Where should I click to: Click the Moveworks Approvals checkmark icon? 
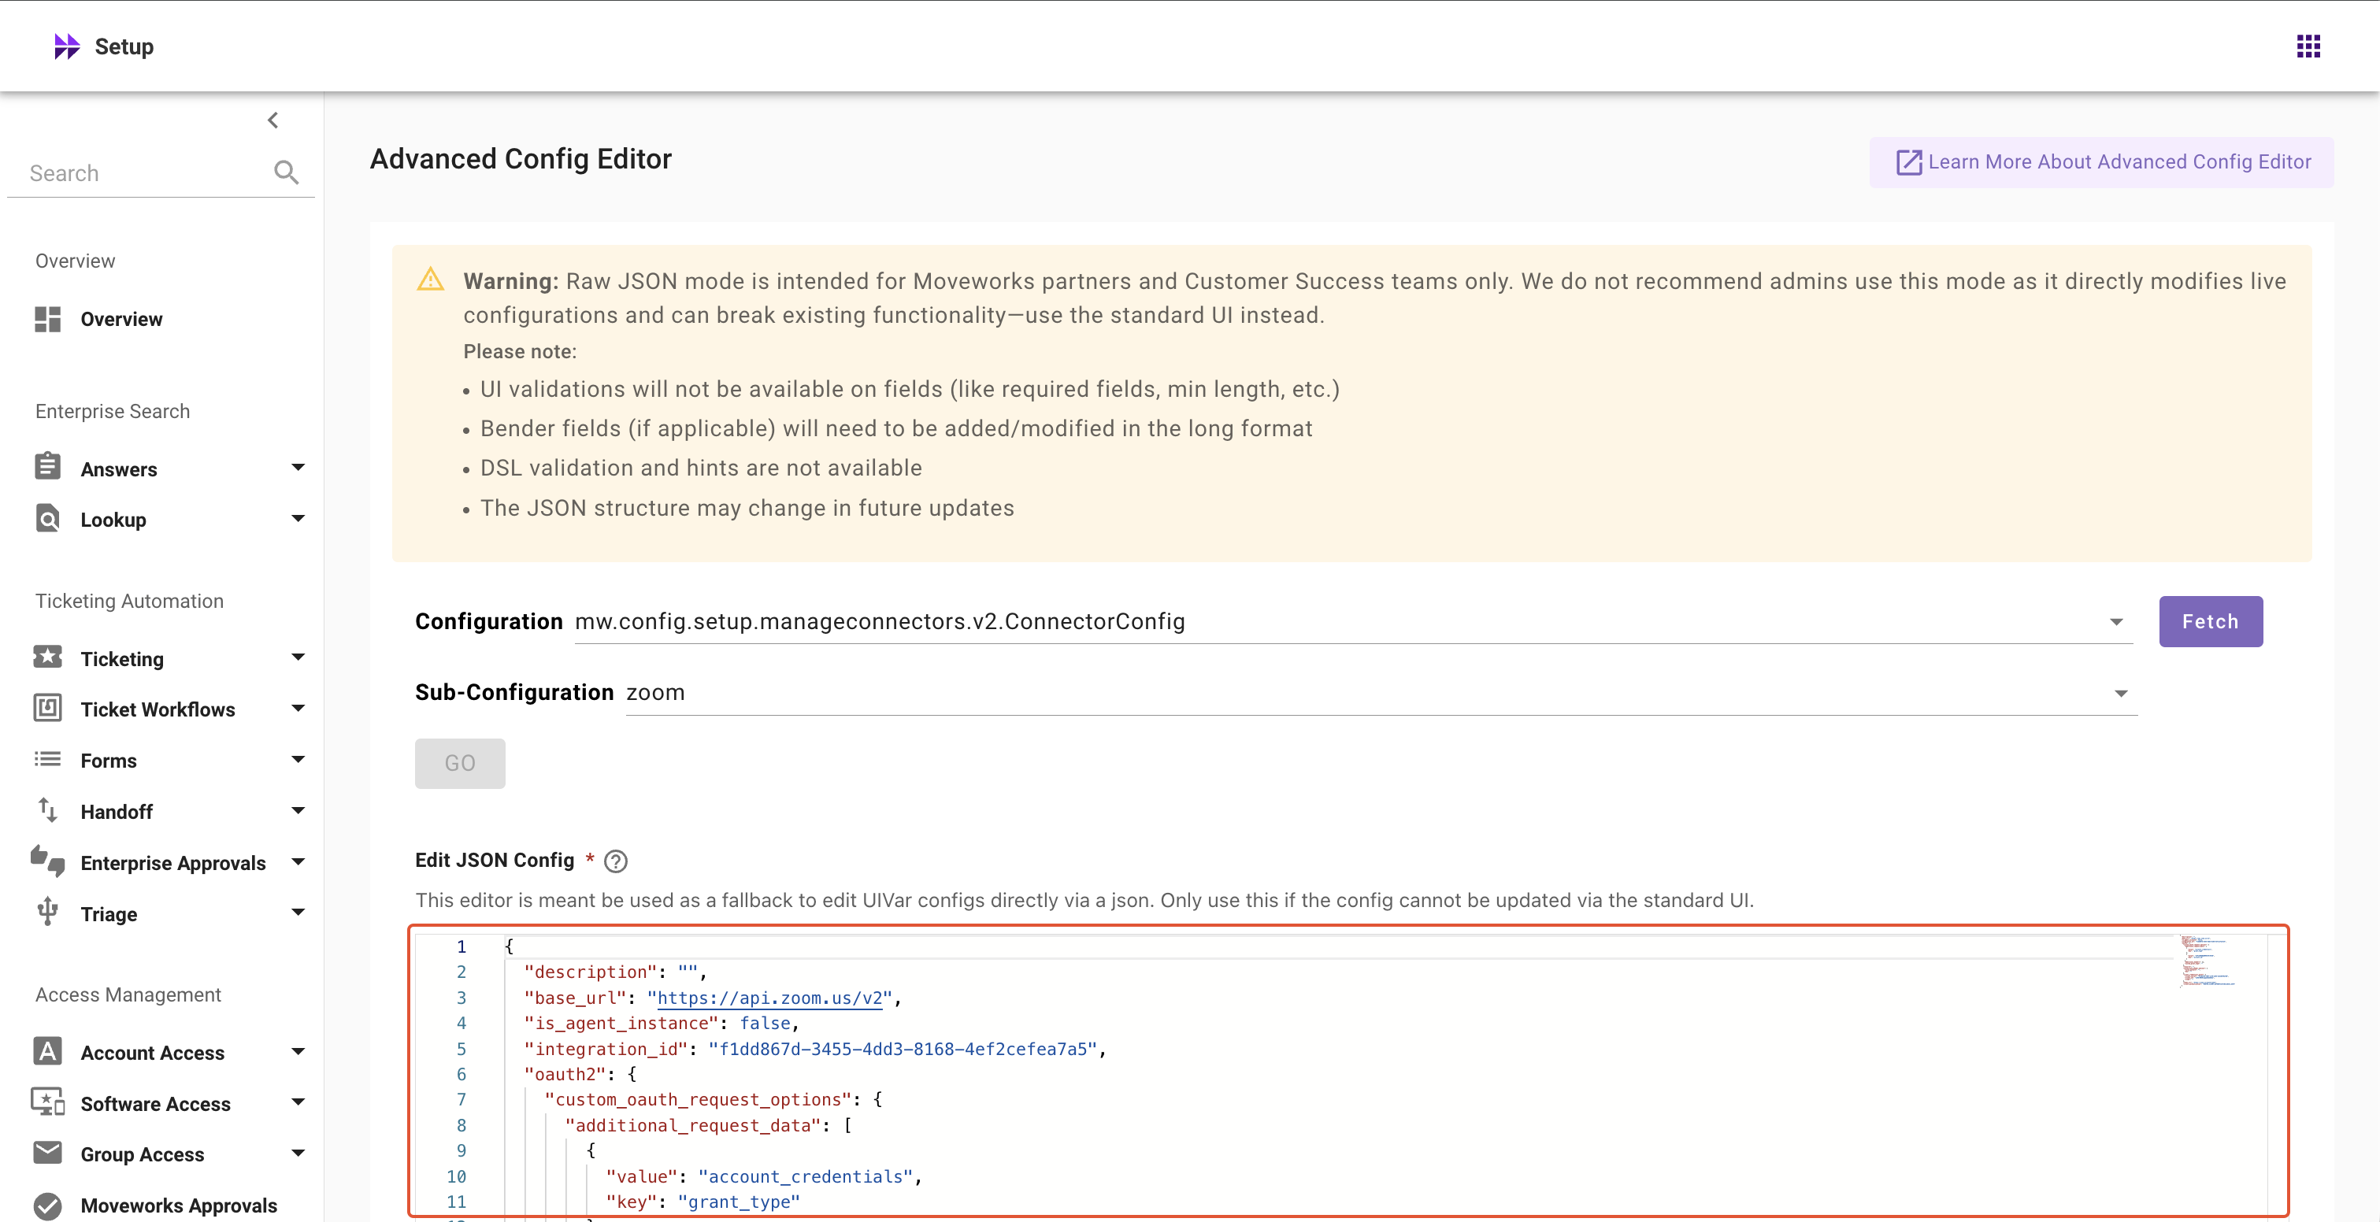click(x=48, y=1205)
